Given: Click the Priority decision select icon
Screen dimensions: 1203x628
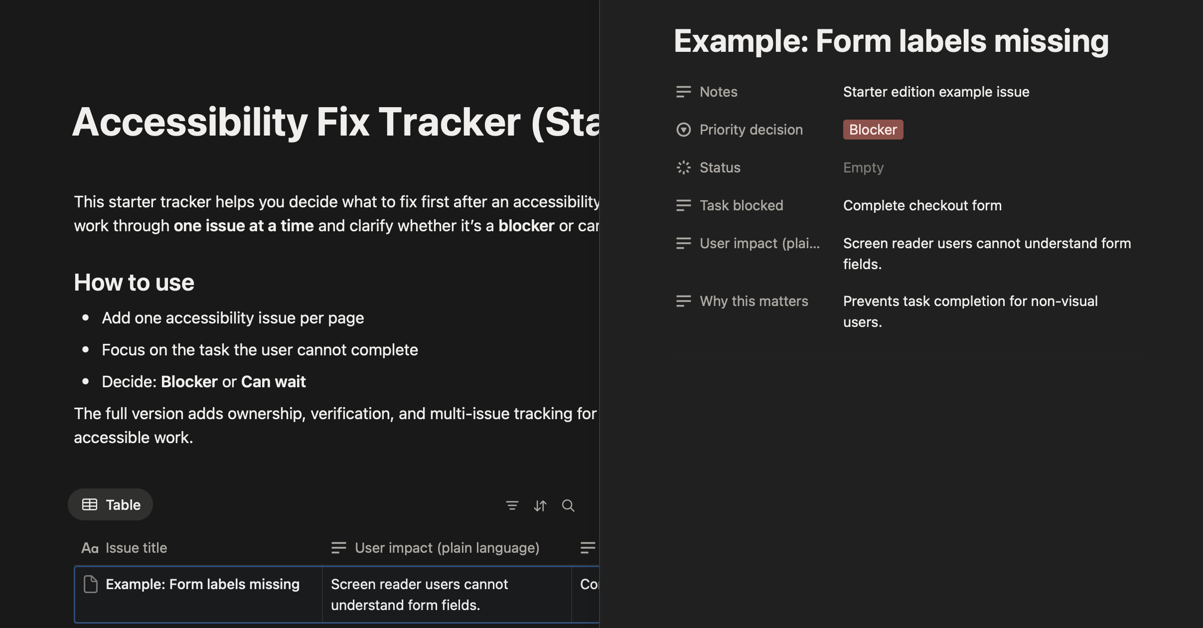Looking at the screenshot, I should 683,130.
